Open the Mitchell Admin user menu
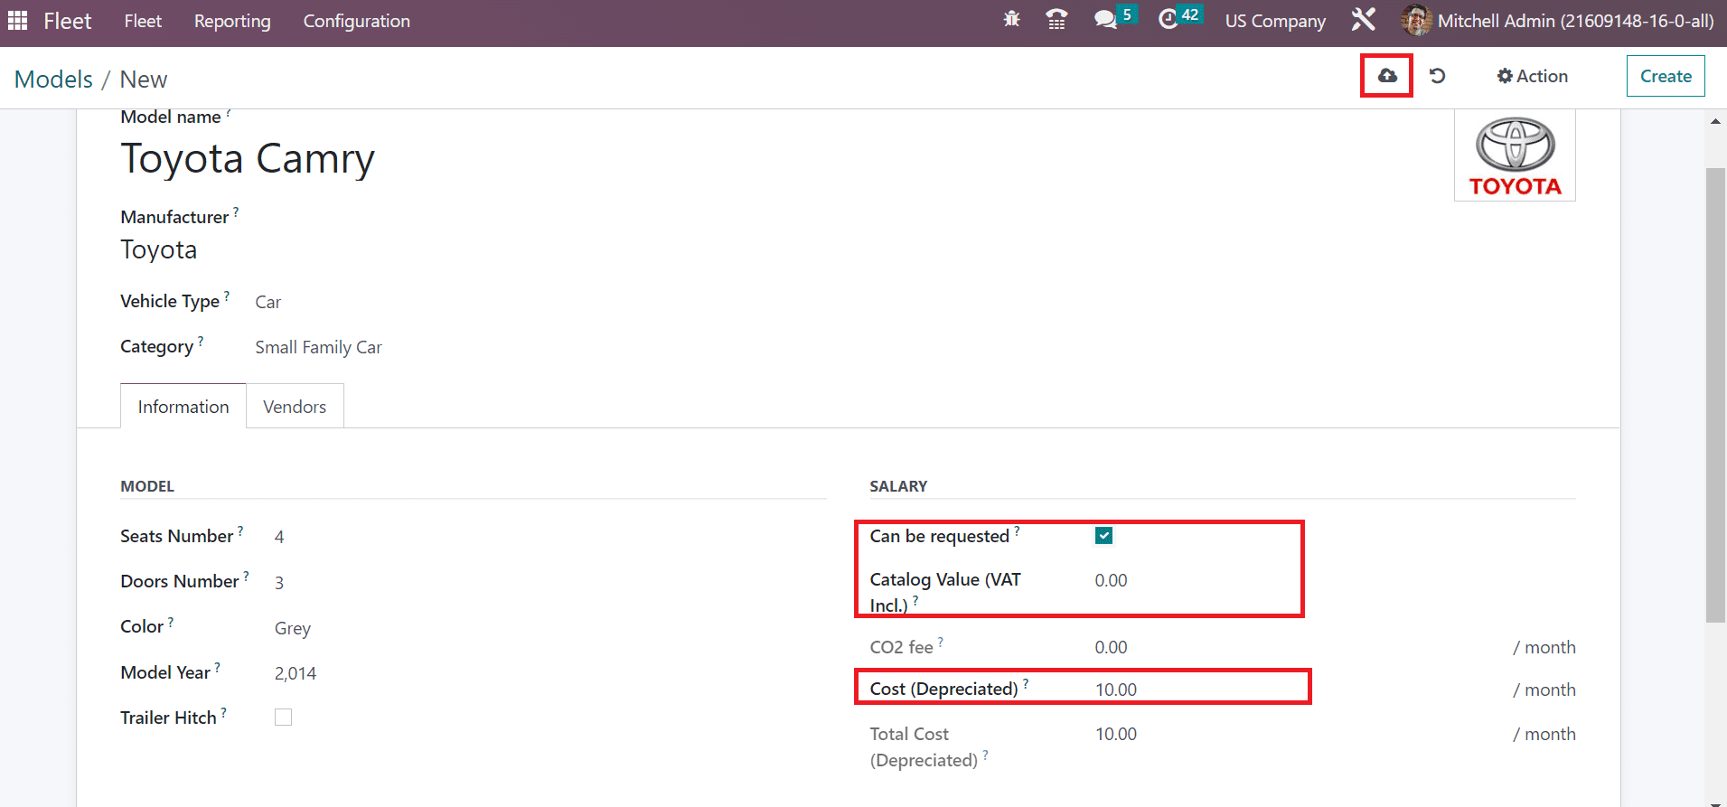1727x807 pixels. (x=1557, y=20)
